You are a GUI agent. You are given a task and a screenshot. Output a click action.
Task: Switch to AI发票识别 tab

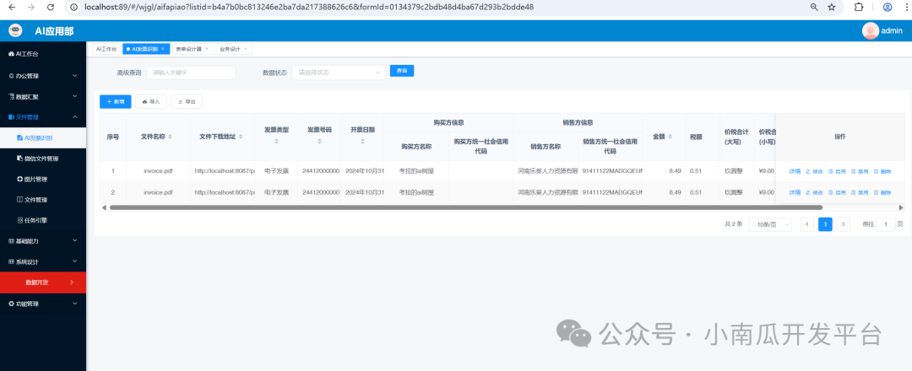click(x=145, y=50)
